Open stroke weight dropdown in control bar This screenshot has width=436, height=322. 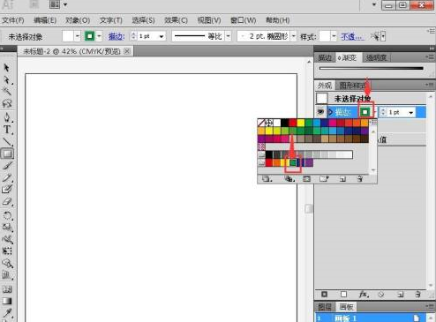(162, 36)
